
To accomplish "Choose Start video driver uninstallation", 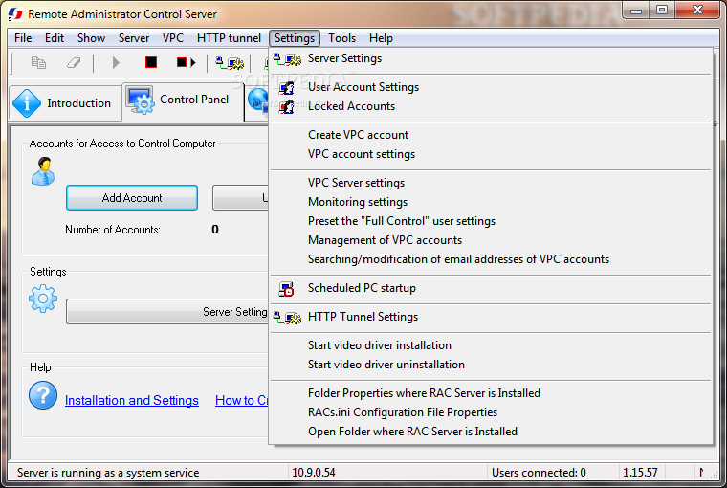I will 491,365.
